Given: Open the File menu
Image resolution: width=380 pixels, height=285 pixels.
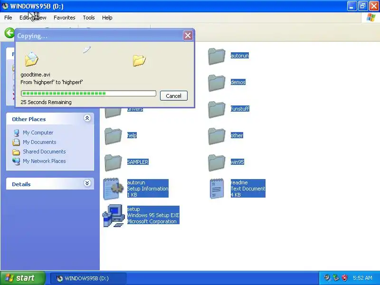Looking at the screenshot, I should [8, 18].
